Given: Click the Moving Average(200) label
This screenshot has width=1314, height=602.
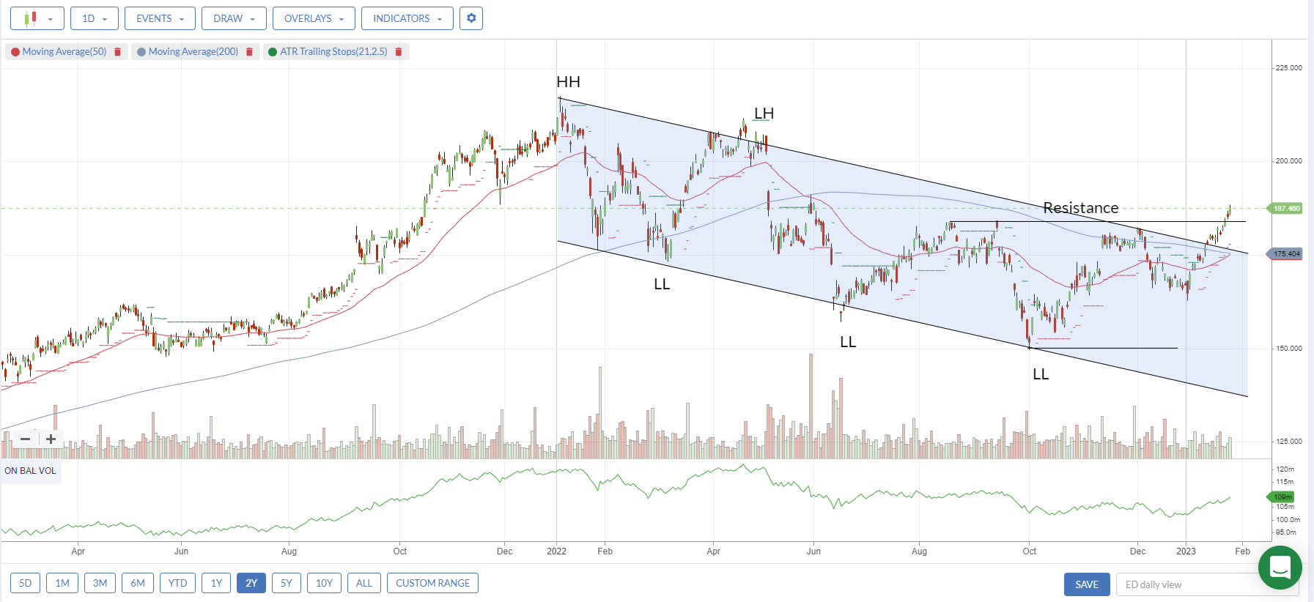Looking at the screenshot, I should pyautogui.click(x=193, y=52).
